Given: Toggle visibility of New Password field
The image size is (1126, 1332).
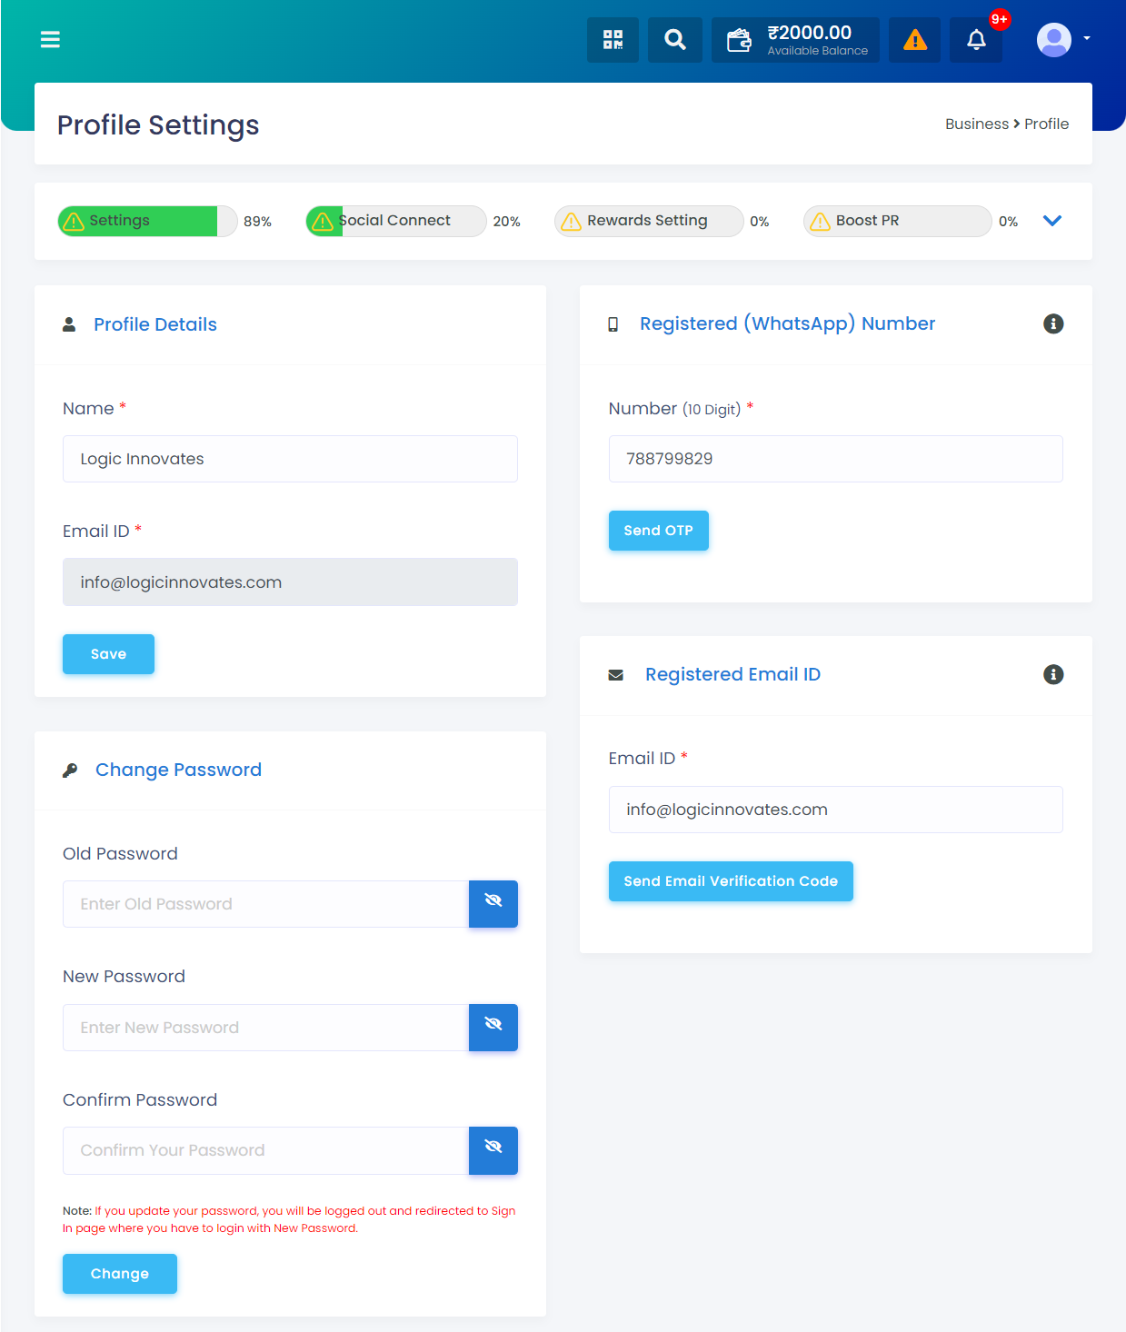Looking at the screenshot, I should click(493, 1028).
